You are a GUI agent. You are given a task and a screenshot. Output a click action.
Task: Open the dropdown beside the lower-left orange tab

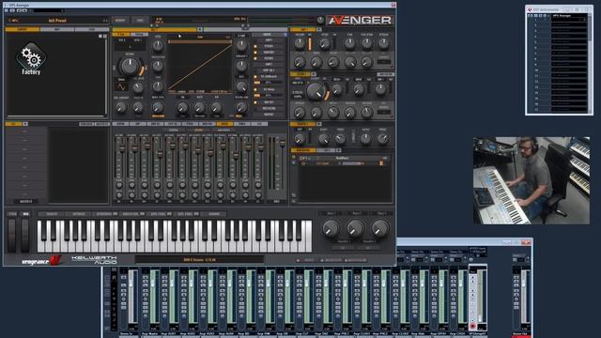[25, 124]
